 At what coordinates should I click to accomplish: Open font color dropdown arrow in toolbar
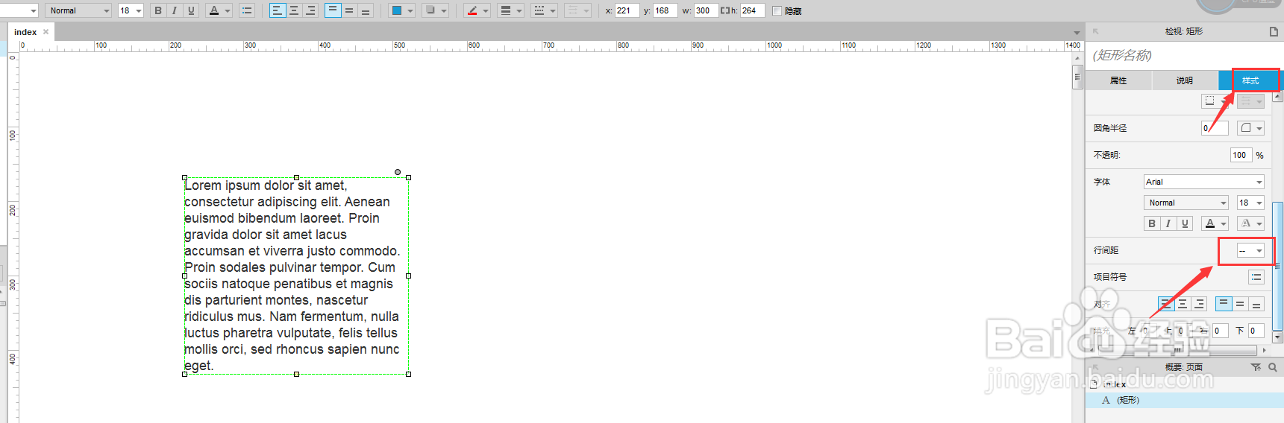tap(228, 10)
